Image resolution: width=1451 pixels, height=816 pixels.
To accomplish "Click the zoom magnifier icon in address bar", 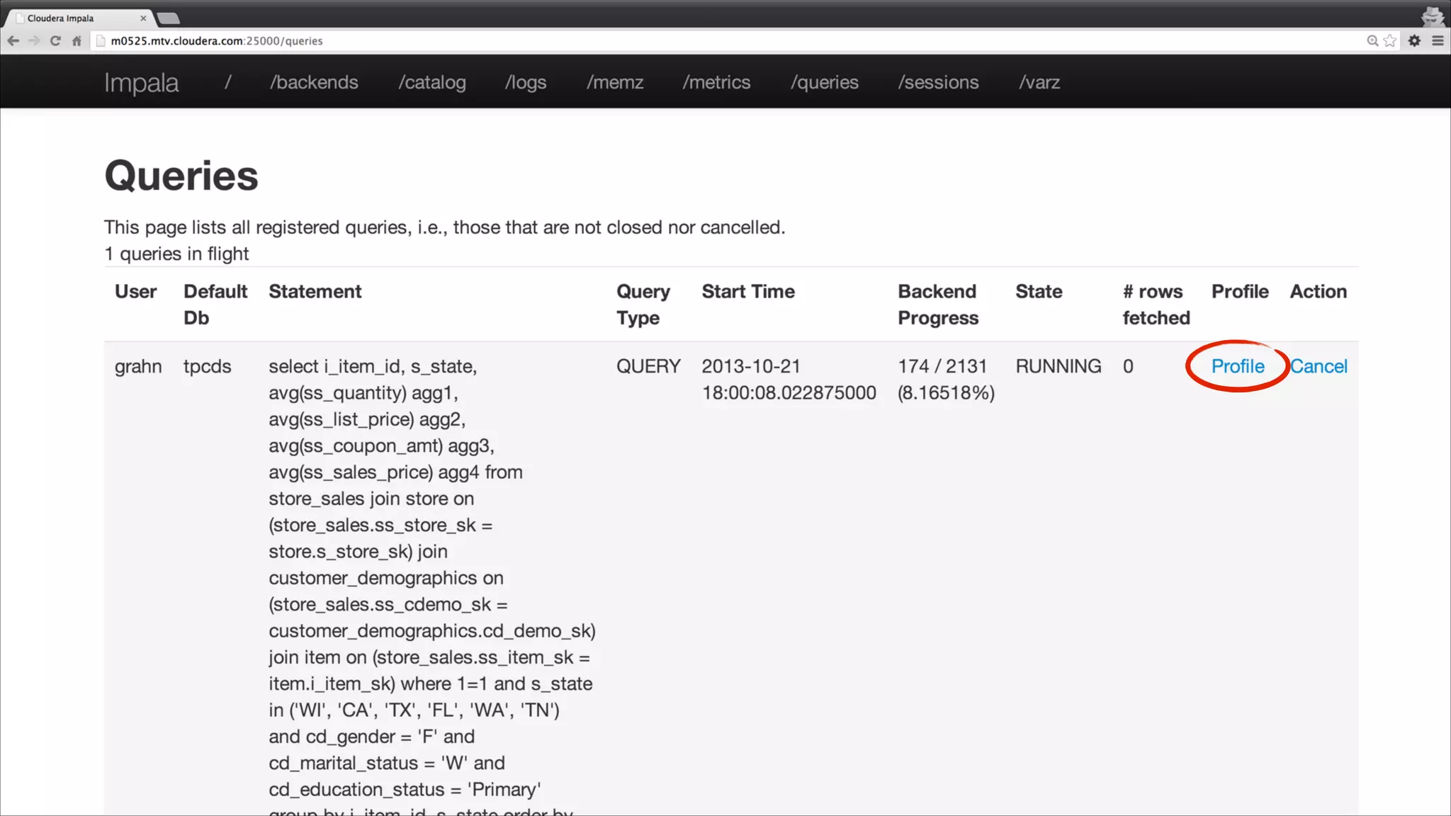I will click(x=1372, y=41).
